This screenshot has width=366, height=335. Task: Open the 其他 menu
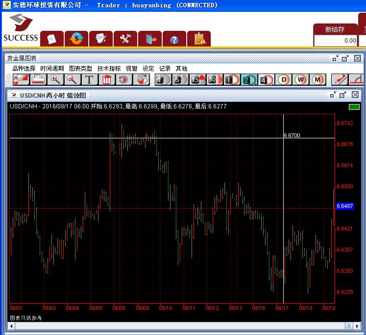click(181, 69)
